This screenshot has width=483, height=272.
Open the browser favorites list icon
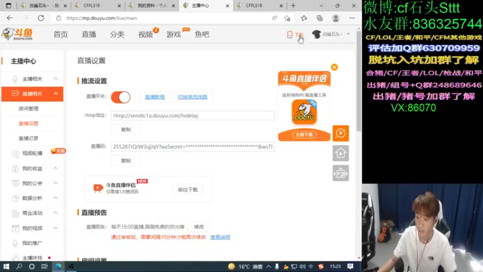304,18
